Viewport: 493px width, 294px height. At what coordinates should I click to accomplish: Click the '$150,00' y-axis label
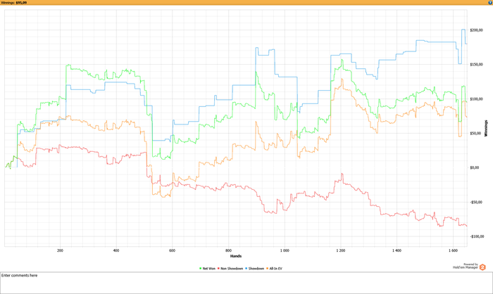click(x=476, y=65)
